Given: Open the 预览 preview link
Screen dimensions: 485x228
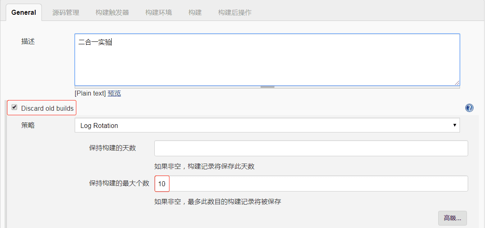Looking at the screenshot, I should (x=114, y=93).
